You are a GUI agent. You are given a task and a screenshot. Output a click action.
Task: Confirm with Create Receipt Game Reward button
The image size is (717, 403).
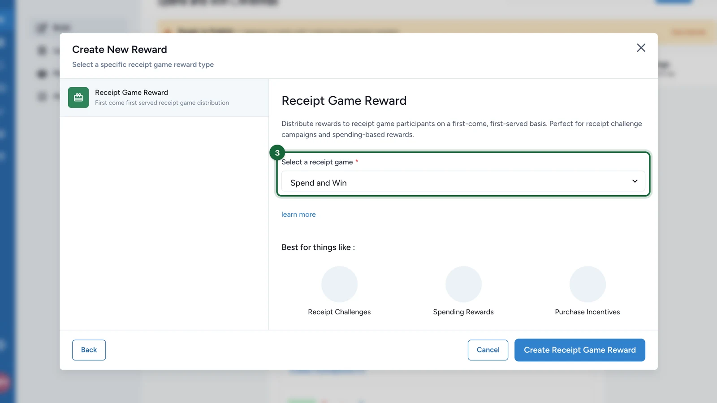coord(579,350)
